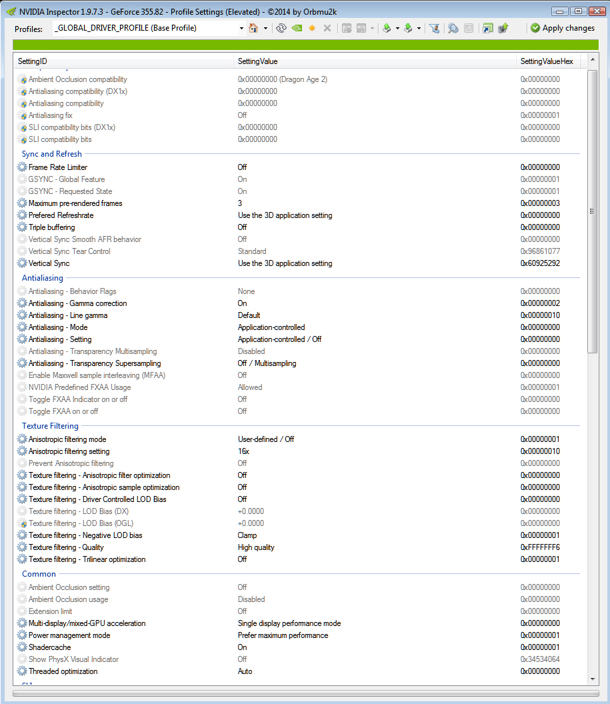
Task: Sort by SettingValue column header
Action: click(x=375, y=61)
